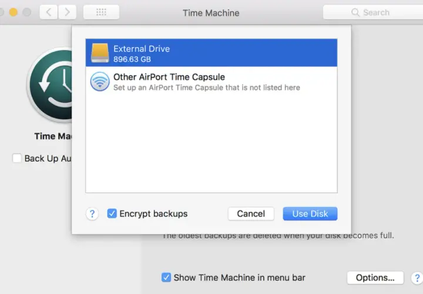The height and width of the screenshot is (294, 423).
Task: Select Other AirPort Time Capsule entry
Action: [211, 82]
